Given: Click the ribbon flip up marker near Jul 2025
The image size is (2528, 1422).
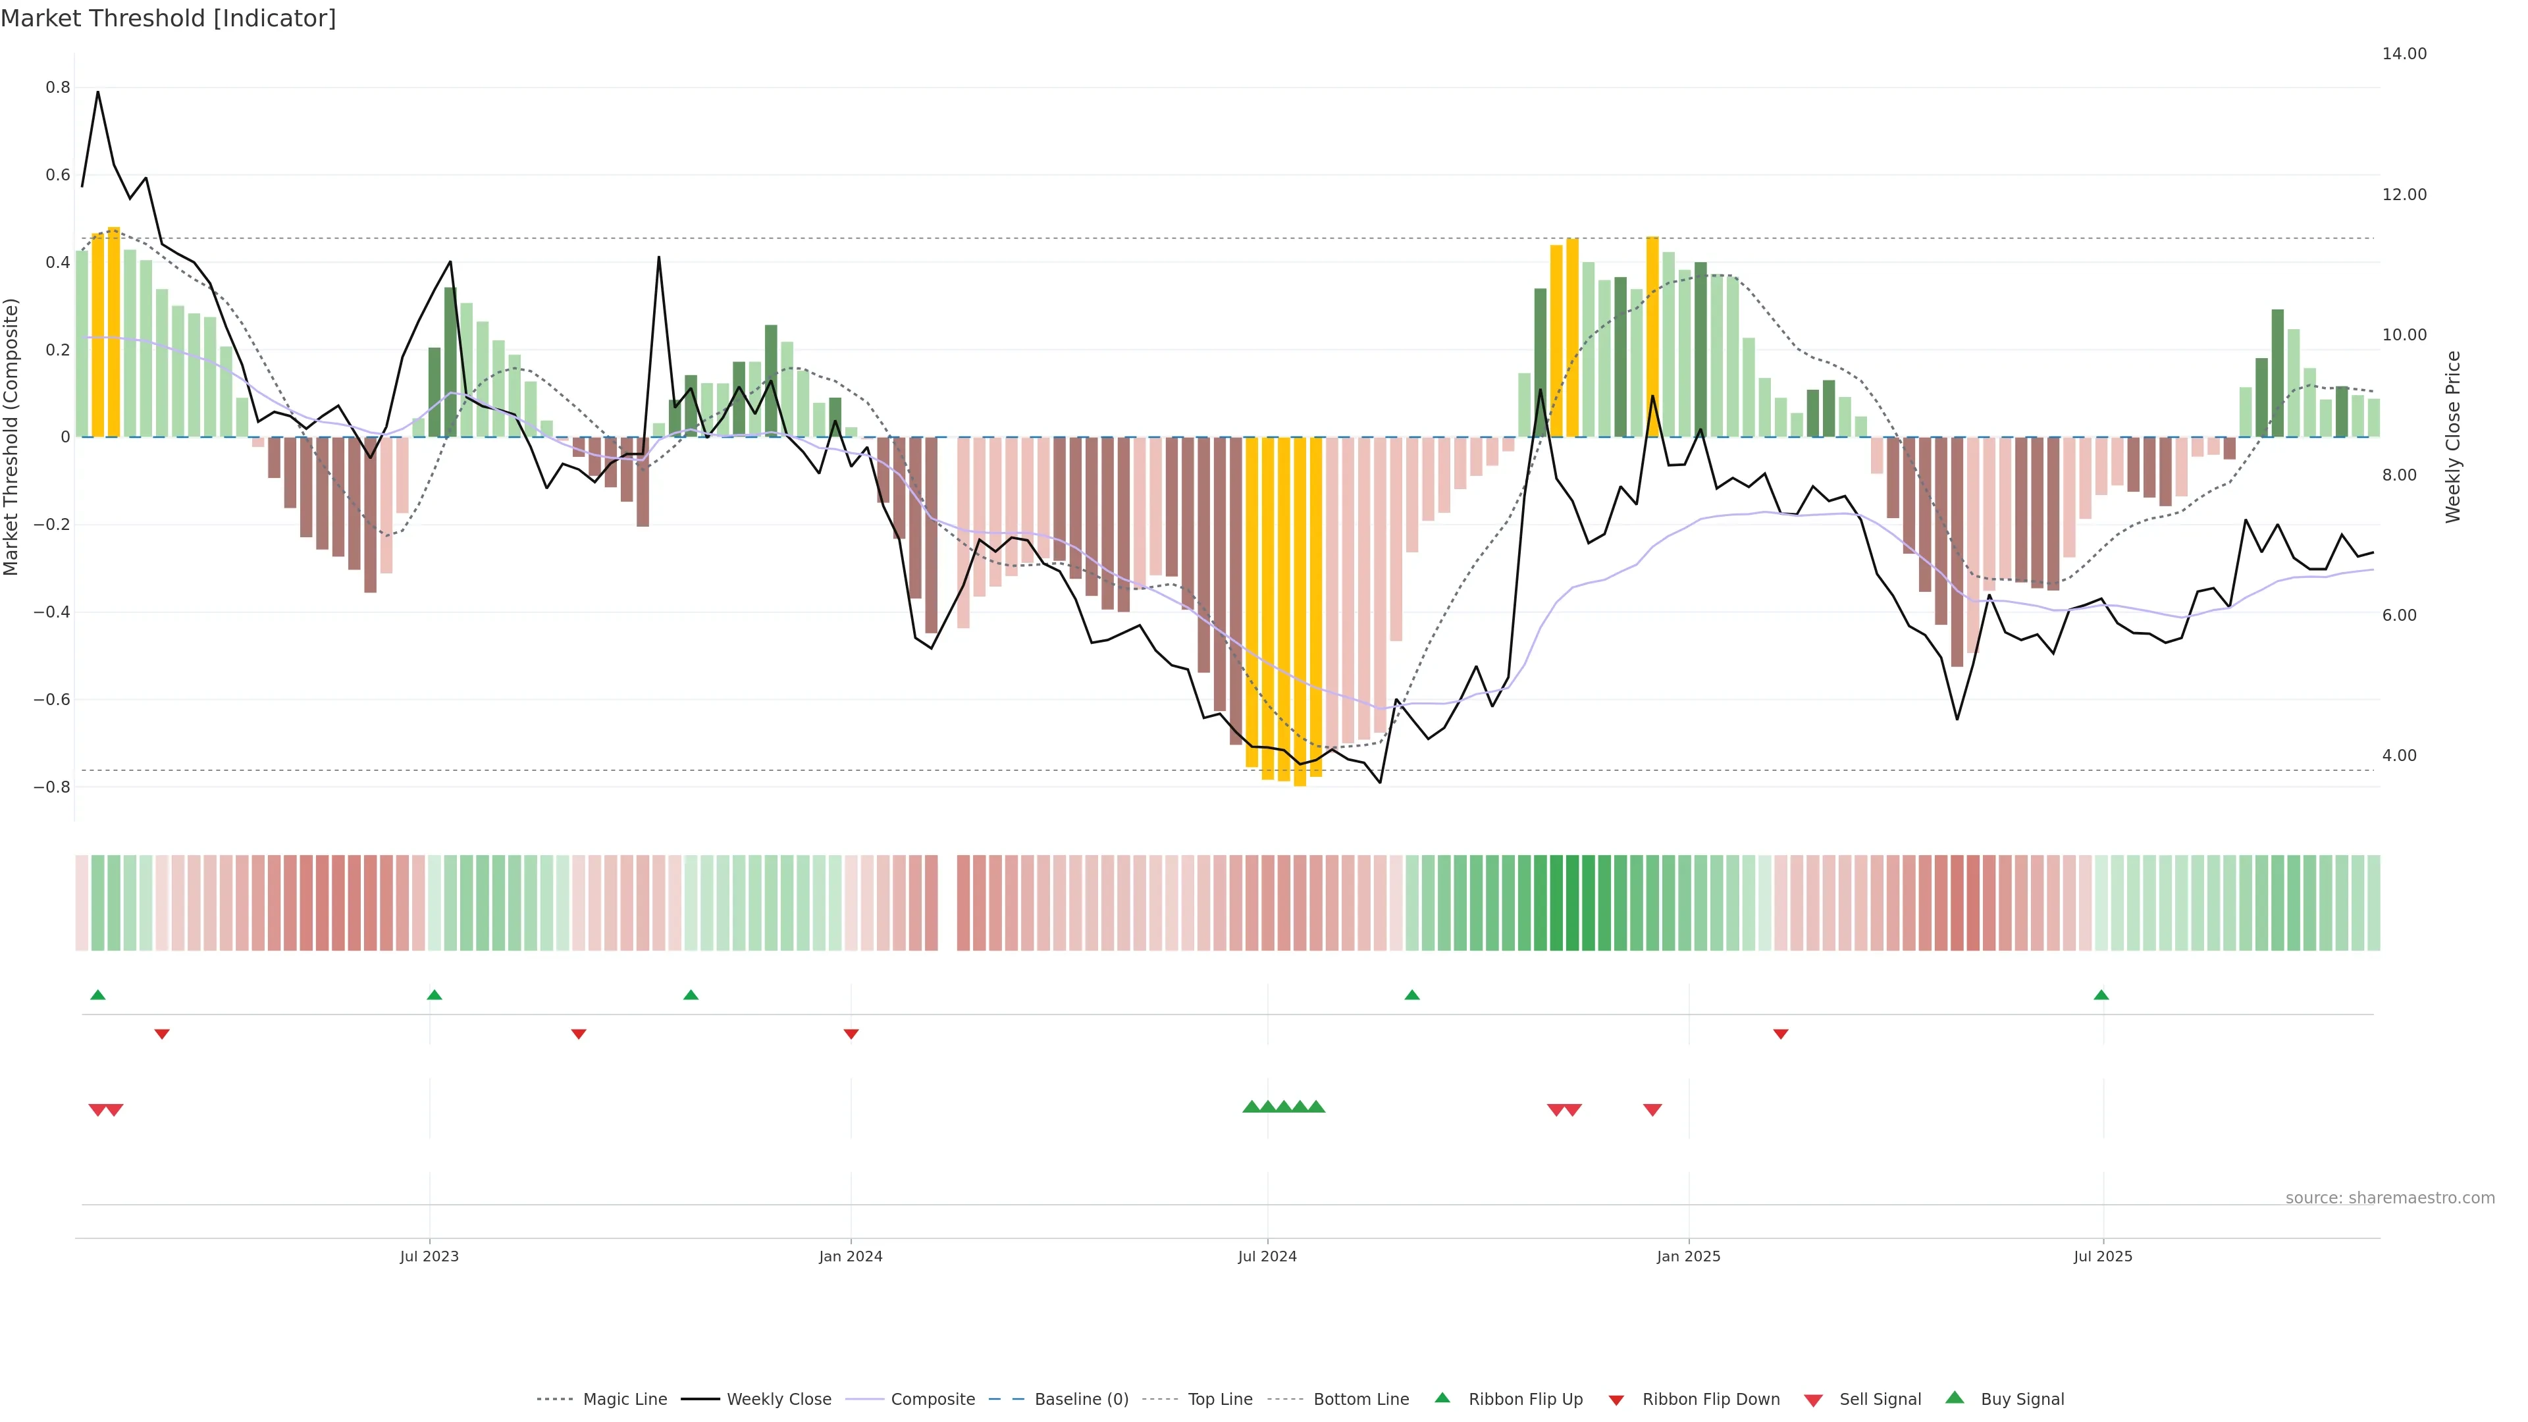Looking at the screenshot, I should pyautogui.click(x=2101, y=995).
